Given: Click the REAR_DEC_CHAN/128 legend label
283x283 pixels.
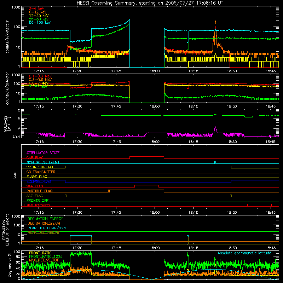Looking at the screenshot, I should 47,228.
